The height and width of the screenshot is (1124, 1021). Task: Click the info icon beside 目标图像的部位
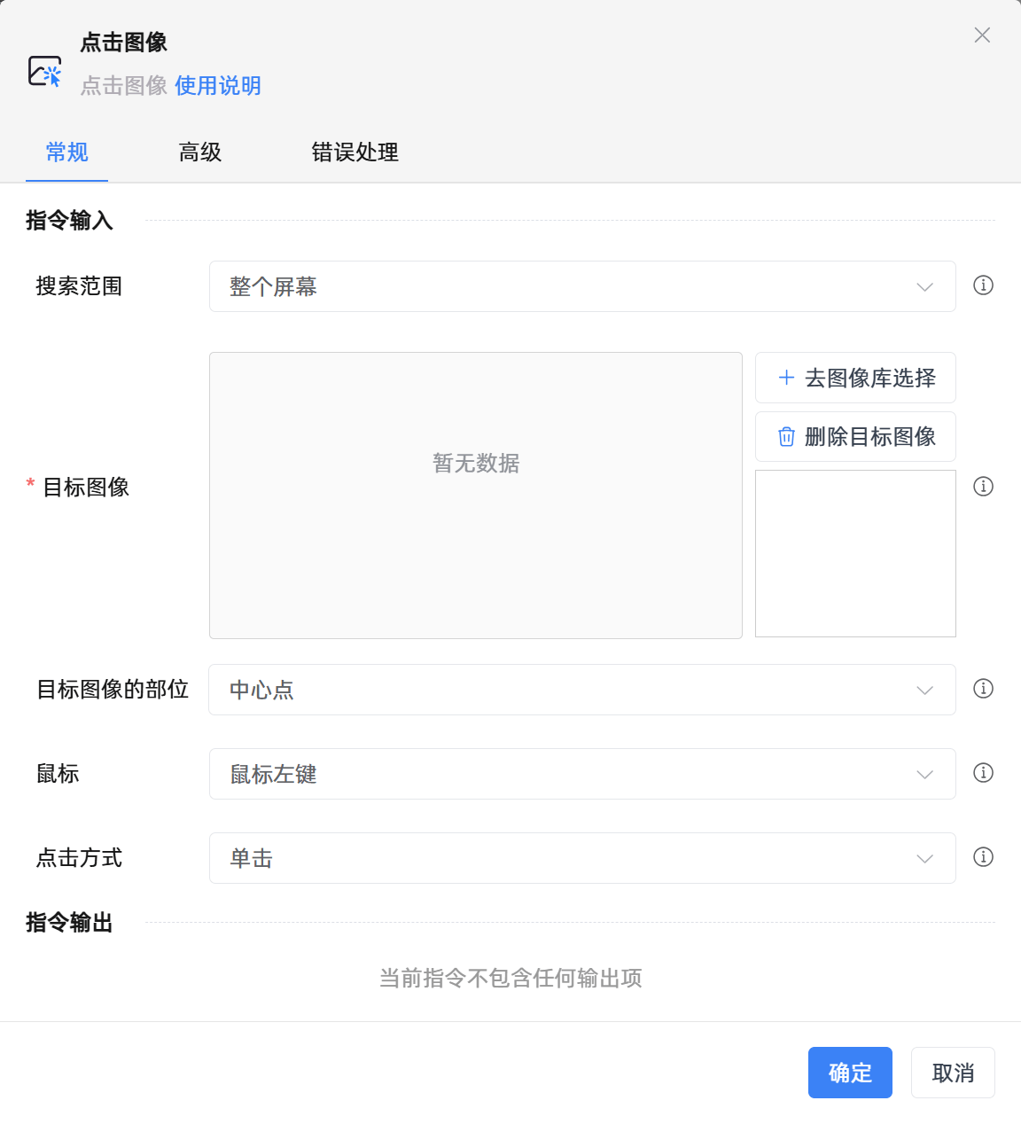[x=983, y=689]
